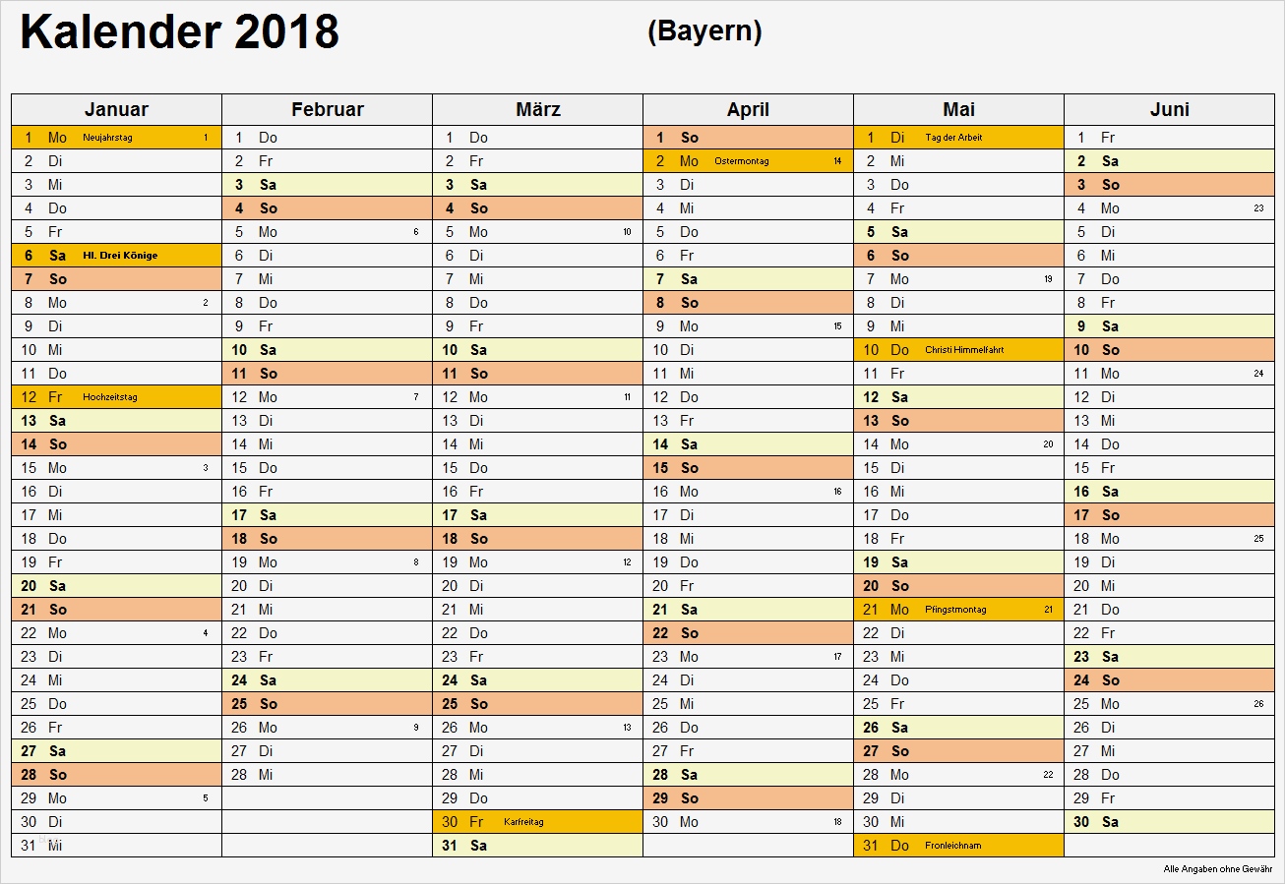
Task: Select the Hl. Drei Könige holiday
Action: tap(120, 256)
